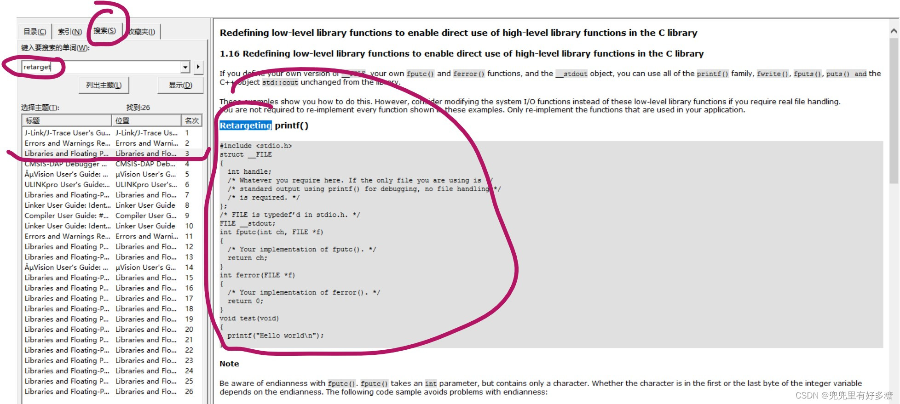Select result row 10 Linker User Guide
The image size is (900, 404).
[112, 226]
